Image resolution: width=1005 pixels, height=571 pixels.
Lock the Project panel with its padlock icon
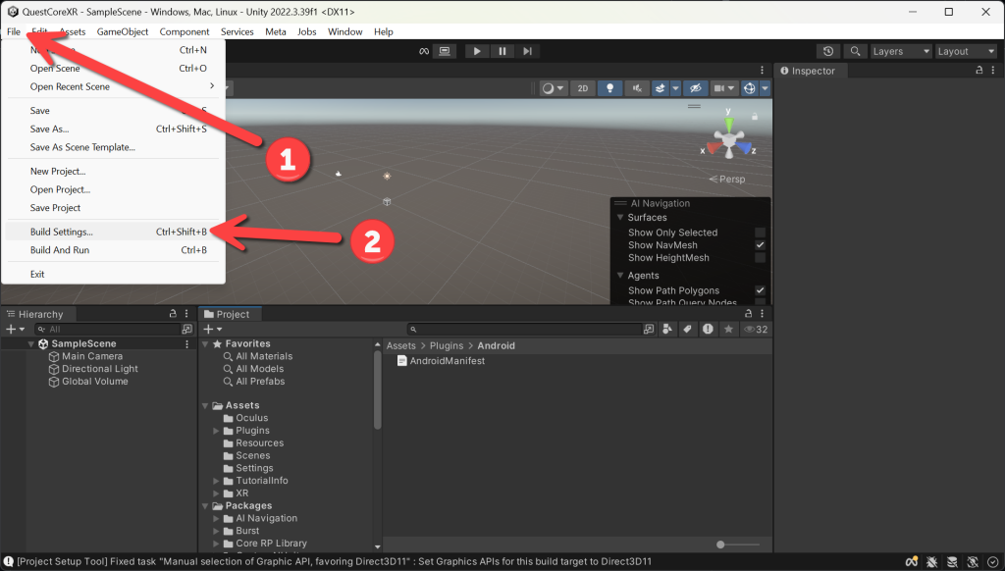coord(748,313)
